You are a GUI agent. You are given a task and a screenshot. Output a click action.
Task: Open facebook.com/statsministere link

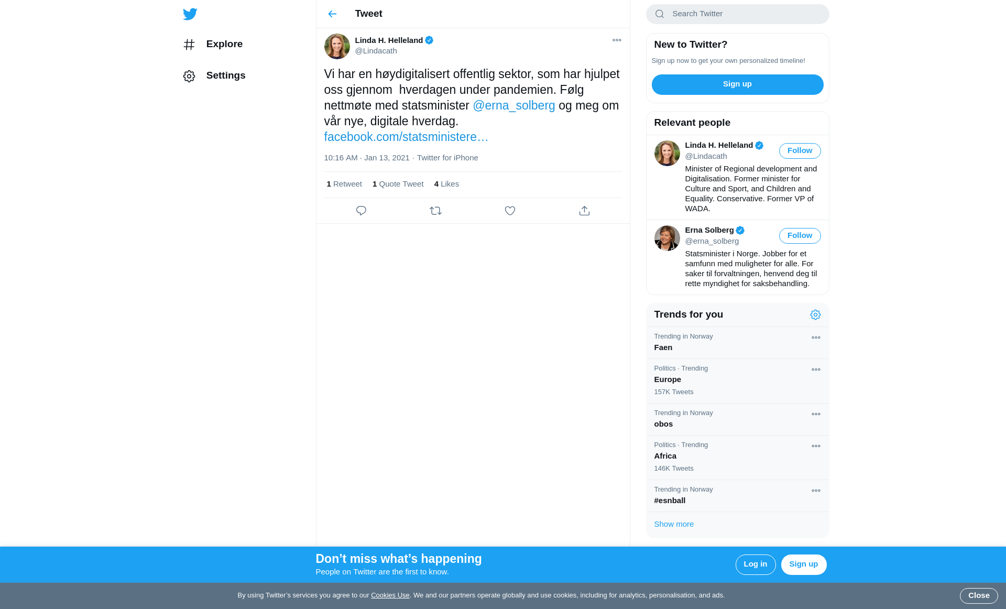coord(406,137)
